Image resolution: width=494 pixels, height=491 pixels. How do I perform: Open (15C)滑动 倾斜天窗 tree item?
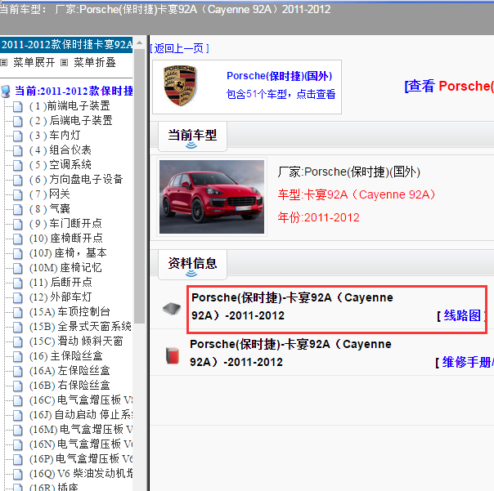coord(76,341)
